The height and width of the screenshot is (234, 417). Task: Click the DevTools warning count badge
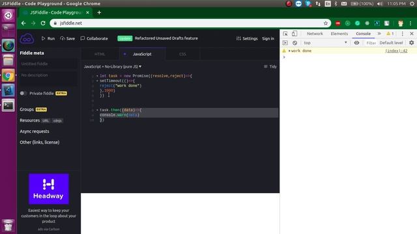click(x=390, y=34)
